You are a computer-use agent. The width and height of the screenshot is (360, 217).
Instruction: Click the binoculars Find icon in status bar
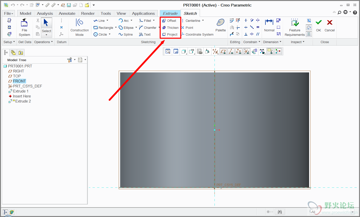click(280, 212)
